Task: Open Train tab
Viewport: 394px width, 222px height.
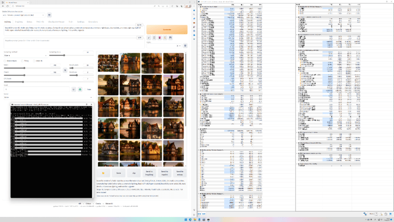Action: (x=70, y=22)
